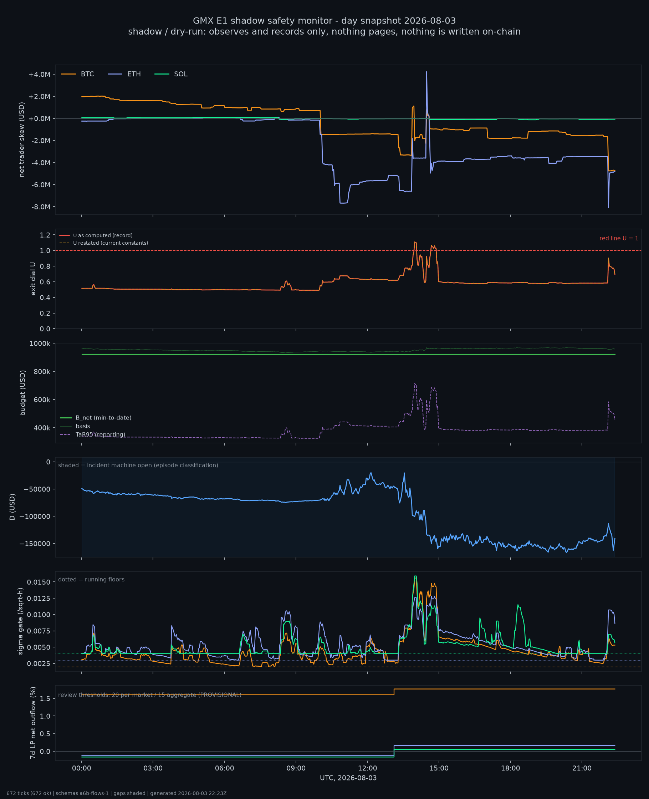Select the "B_net (min-to-date)" legend entry
This screenshot has height=799, width=649.
click(x=96, y=418)
